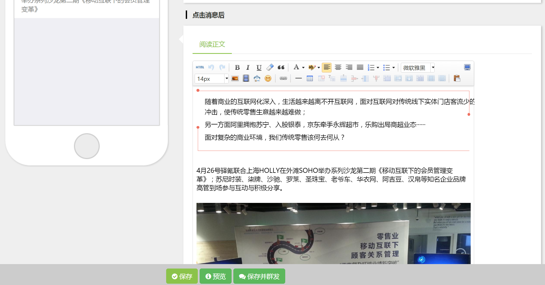Toggle italic formatting
The height and width of the screenshot is (285, 545).
coord(248,67)
